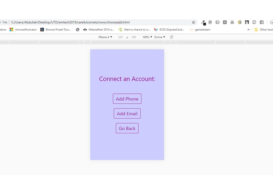Open the EC03 (ExpressCard bookmark
The image size is (273, 194).
pyautogui.click(x=169, y=29)
